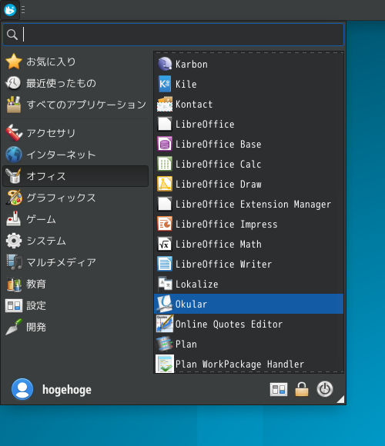The height and width of the screenshot is (446, 385).
Task: Click the Kontact mail envelope icon
Action: tap(165, 104)
